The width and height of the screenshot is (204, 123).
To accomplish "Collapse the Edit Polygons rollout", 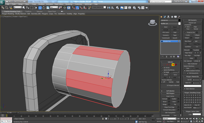I will (x=170, y=94).
